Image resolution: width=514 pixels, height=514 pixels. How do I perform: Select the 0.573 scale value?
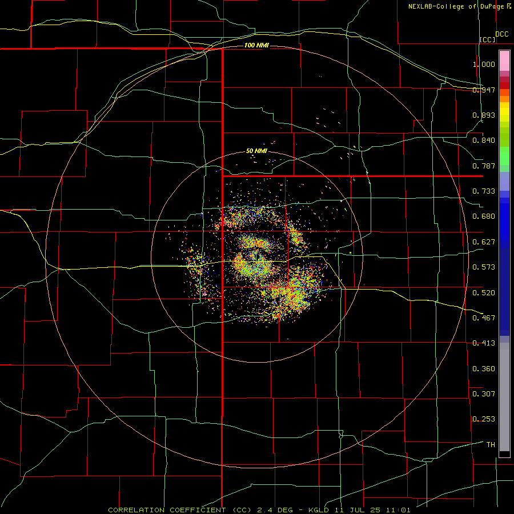coord(484,267)
